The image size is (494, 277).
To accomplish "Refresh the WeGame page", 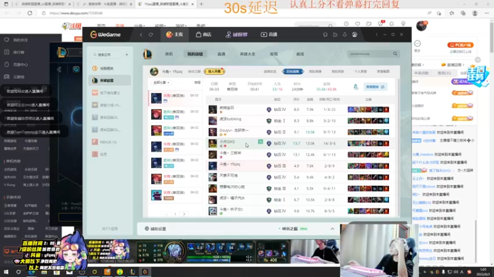I will pos(151,34).
